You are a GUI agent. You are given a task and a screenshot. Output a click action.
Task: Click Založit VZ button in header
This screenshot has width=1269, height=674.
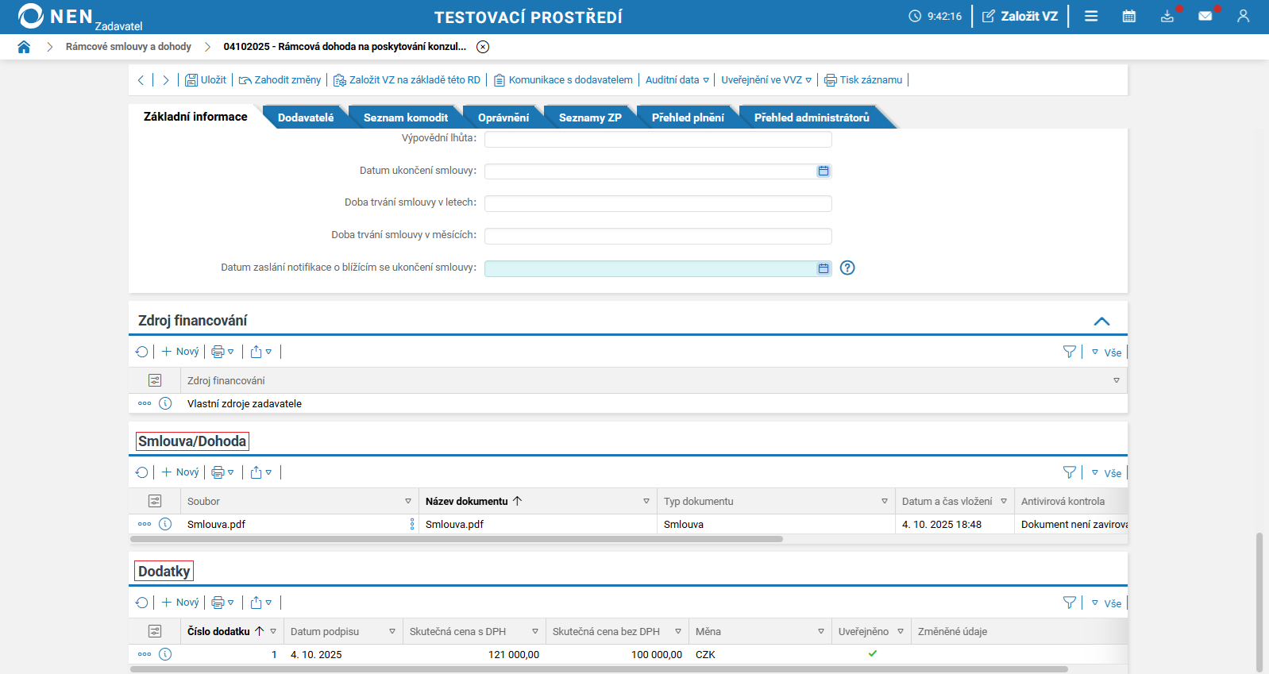pos(1020,16)
